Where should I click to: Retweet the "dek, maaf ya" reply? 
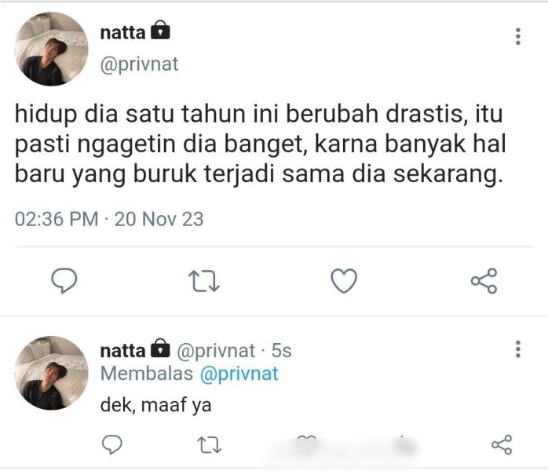point(206,445)
